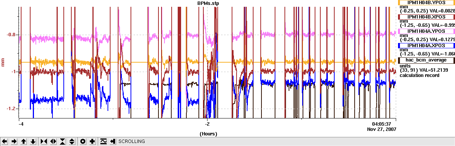This screenshot has width=455, height=146.
Task: Select the hac_bcm_average legend entry
Action: click(x=427, y=60)
